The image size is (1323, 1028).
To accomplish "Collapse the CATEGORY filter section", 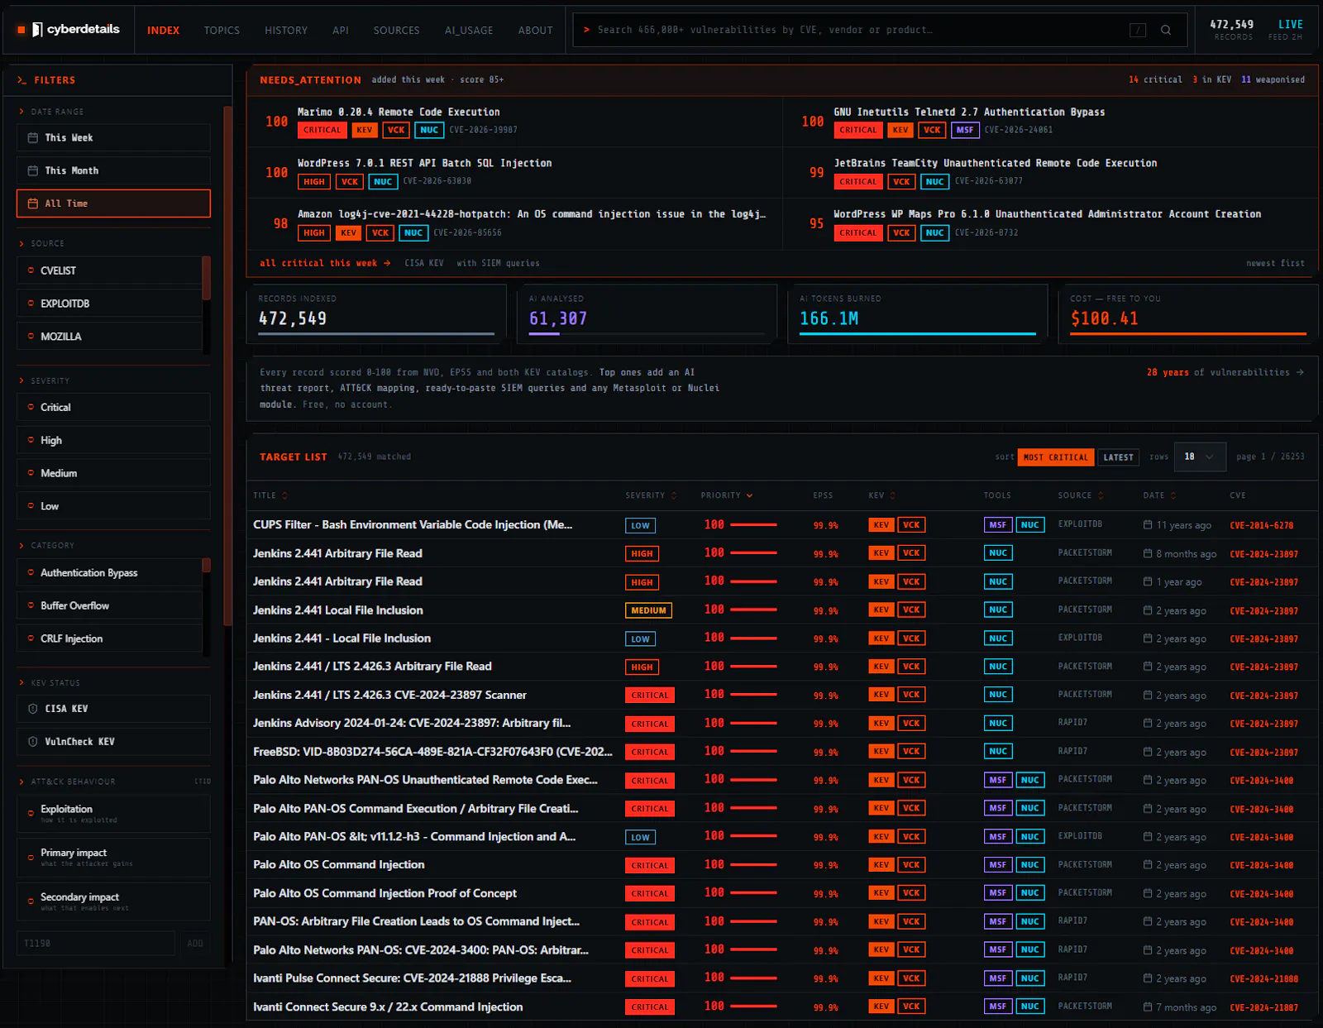I will pos(46,546).
